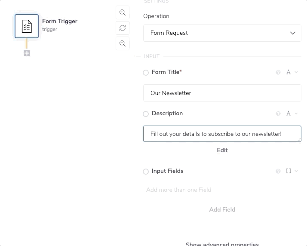Show advanced properties link
The height and width of the screenshot is (246, 307).
click(222, 244)
